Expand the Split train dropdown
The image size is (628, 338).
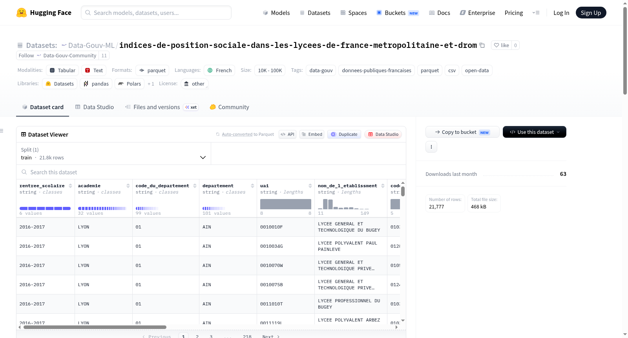coord(113,153)
